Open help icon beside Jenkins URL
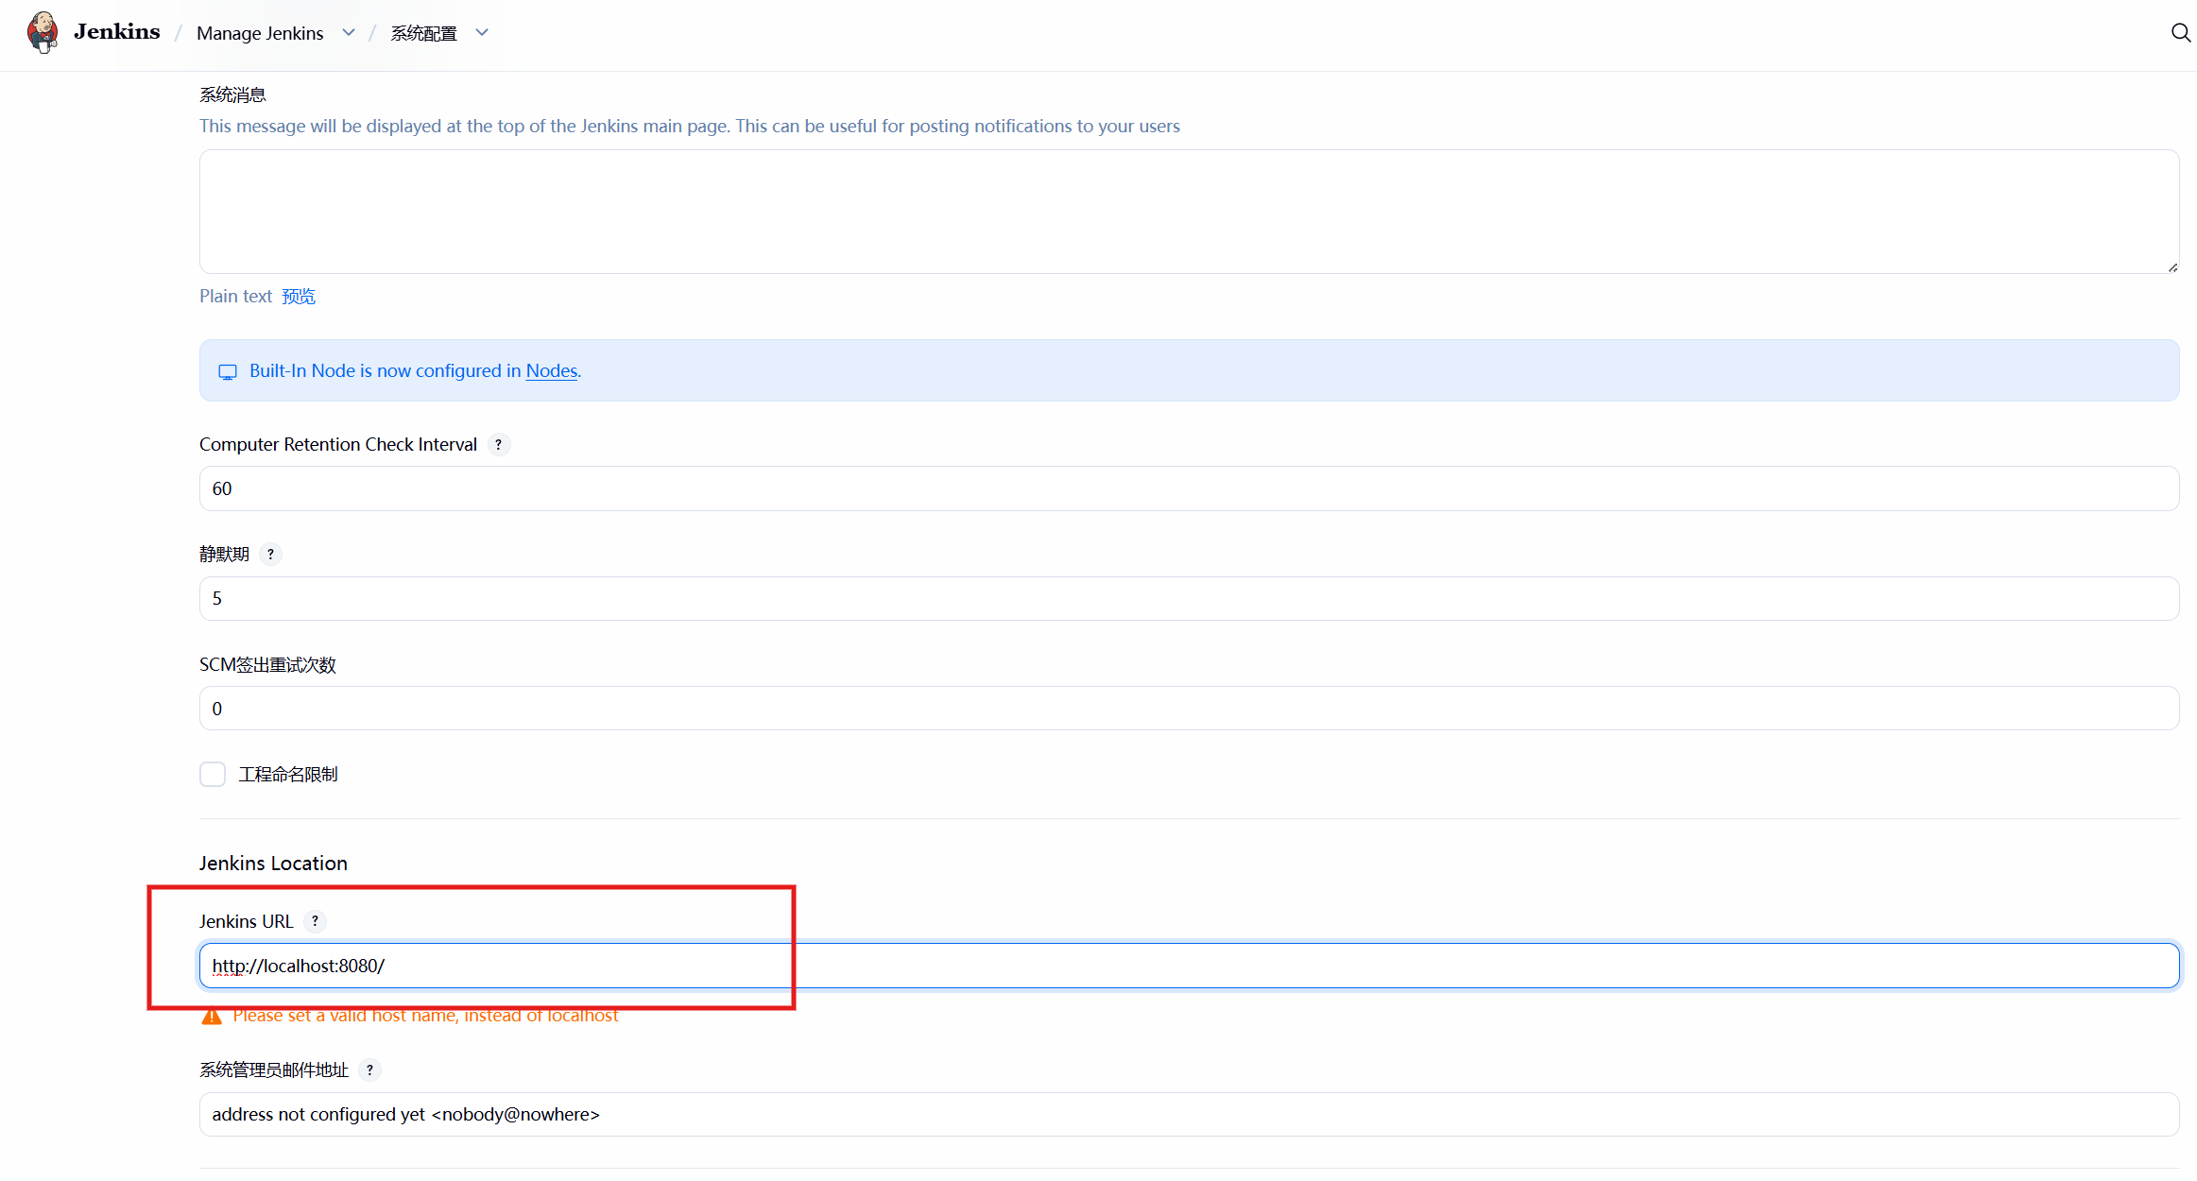The height and width of the screenshot is (1181, 2197). 315,921
